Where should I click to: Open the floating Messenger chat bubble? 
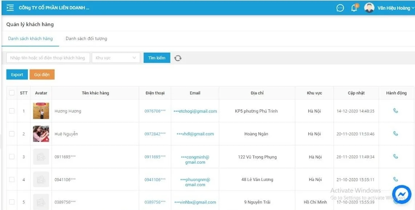[x=402, y=195]
